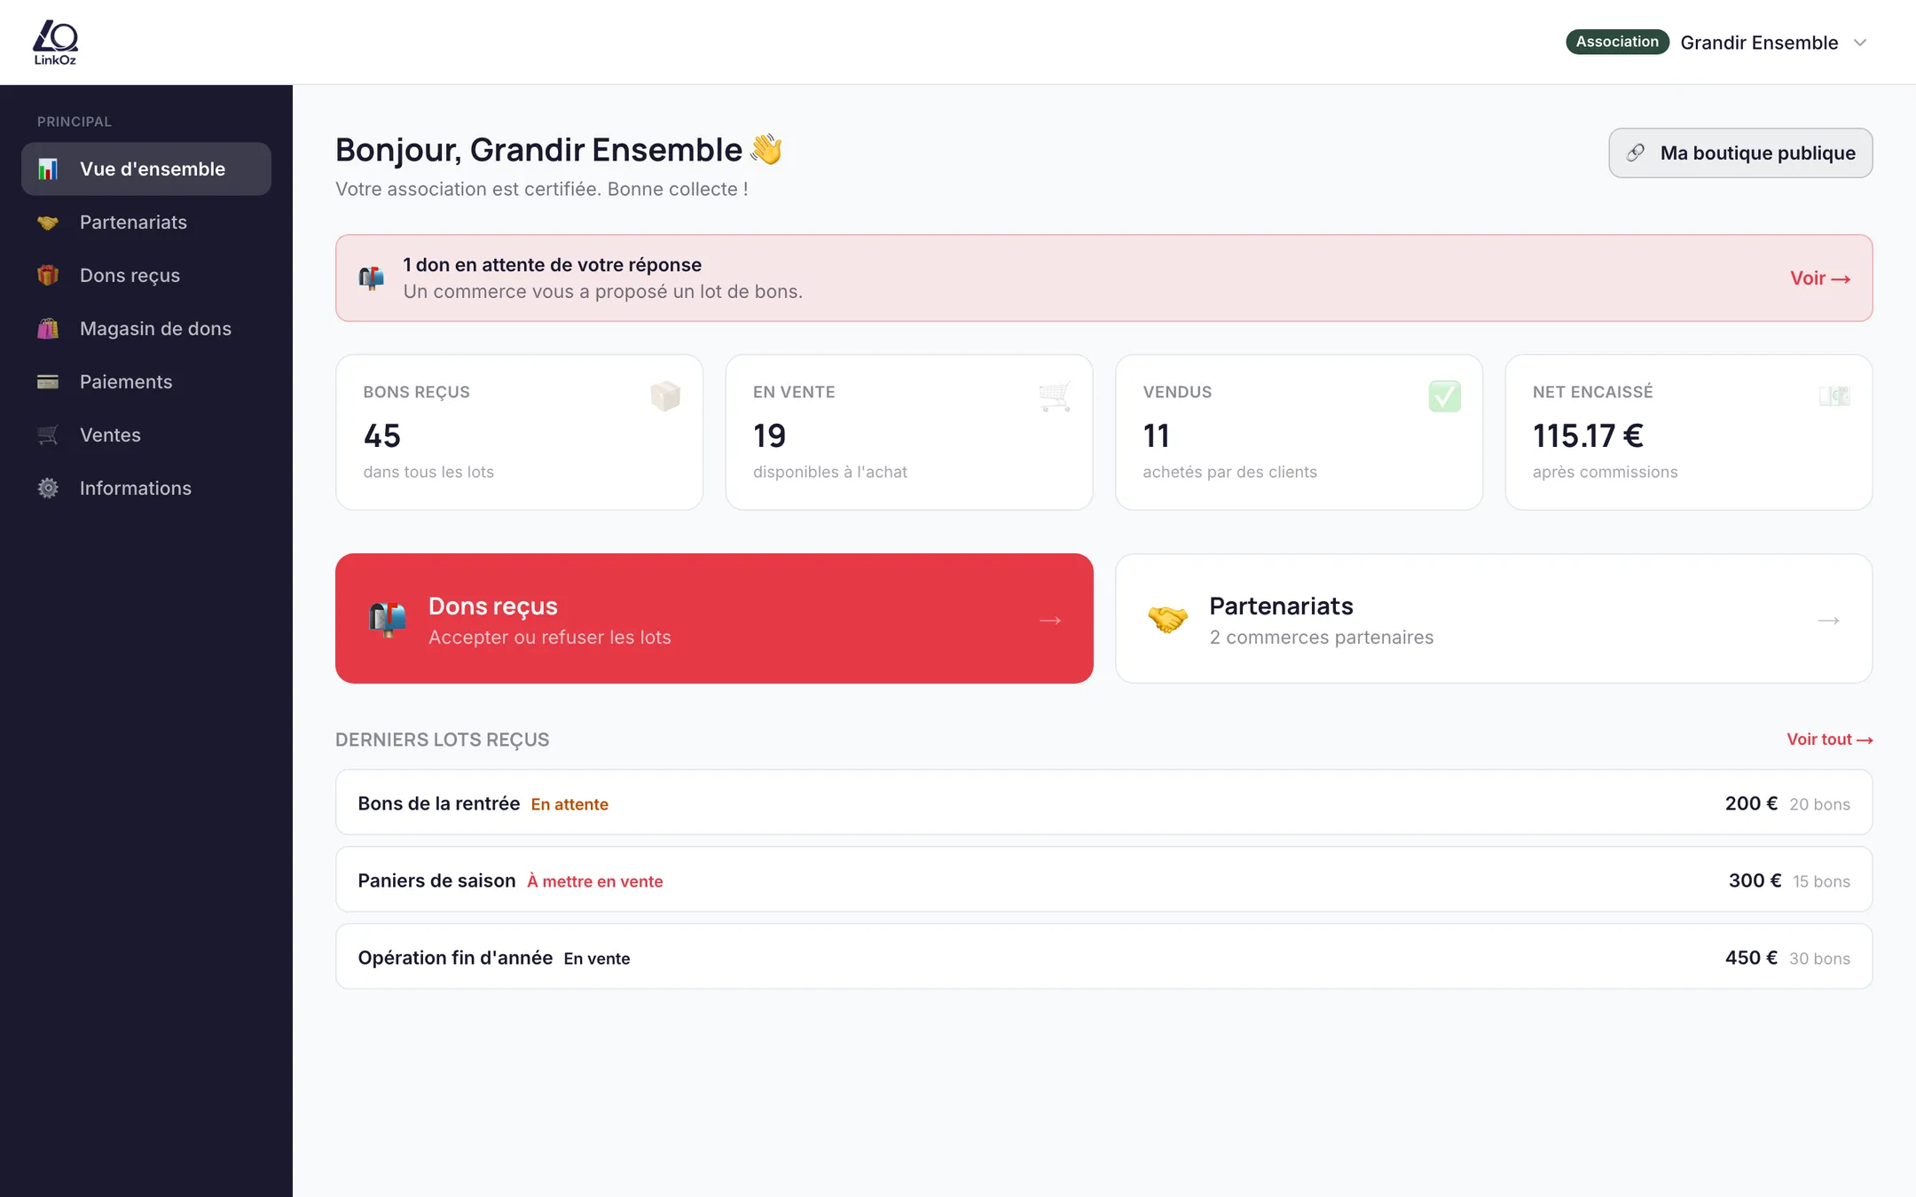Click the green checkmark icon on the Vendus card
This screenshot has width=1916, height=1197.
tap(1445, 395)
